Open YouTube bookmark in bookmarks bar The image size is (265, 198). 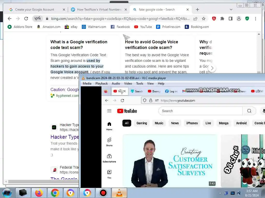coord(143,27)
